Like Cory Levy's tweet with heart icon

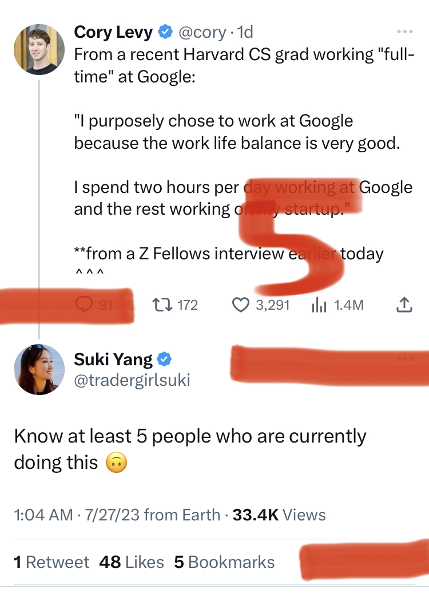[241, 305]
